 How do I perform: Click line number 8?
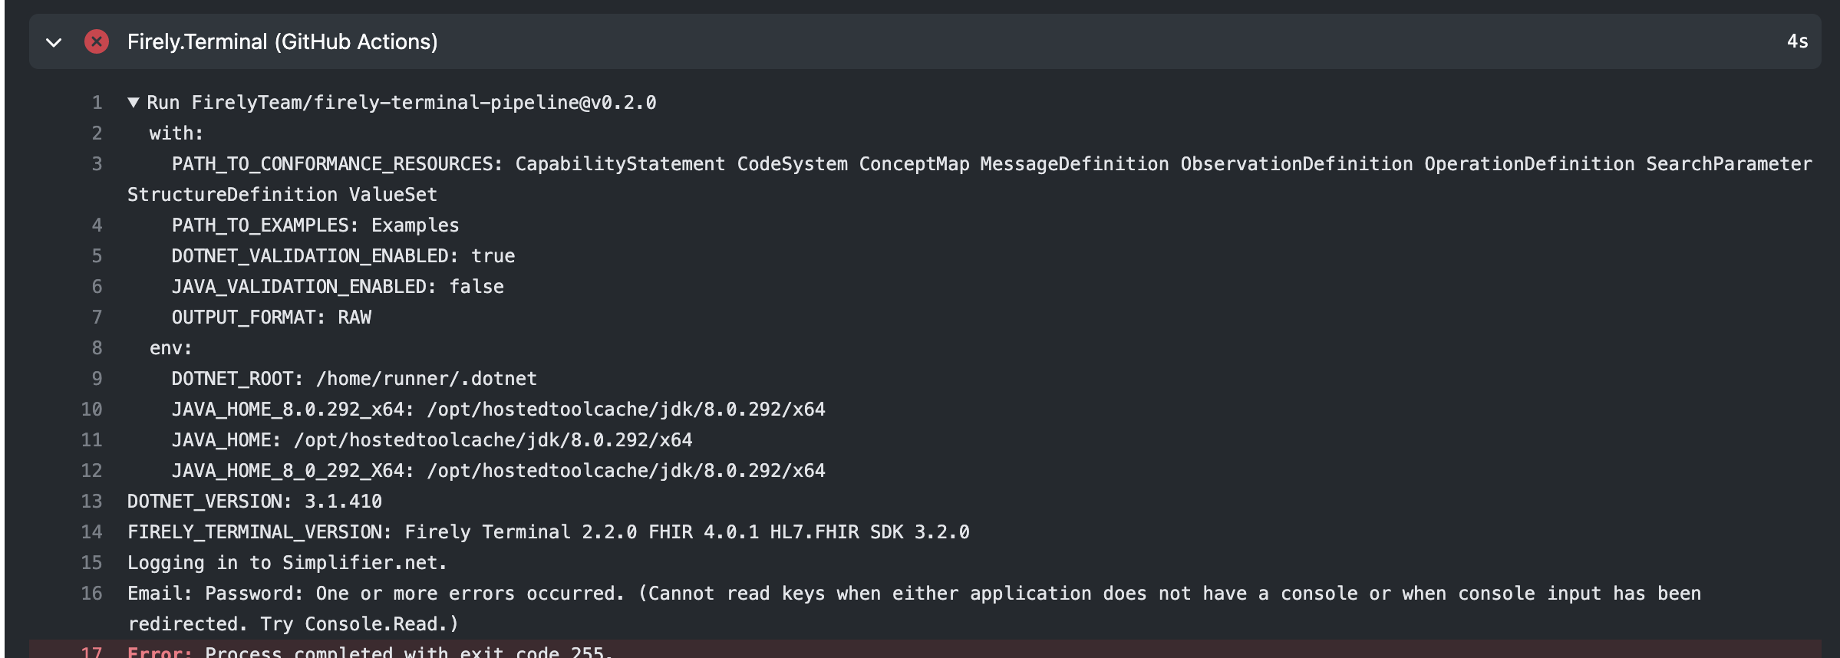(97, 348)
